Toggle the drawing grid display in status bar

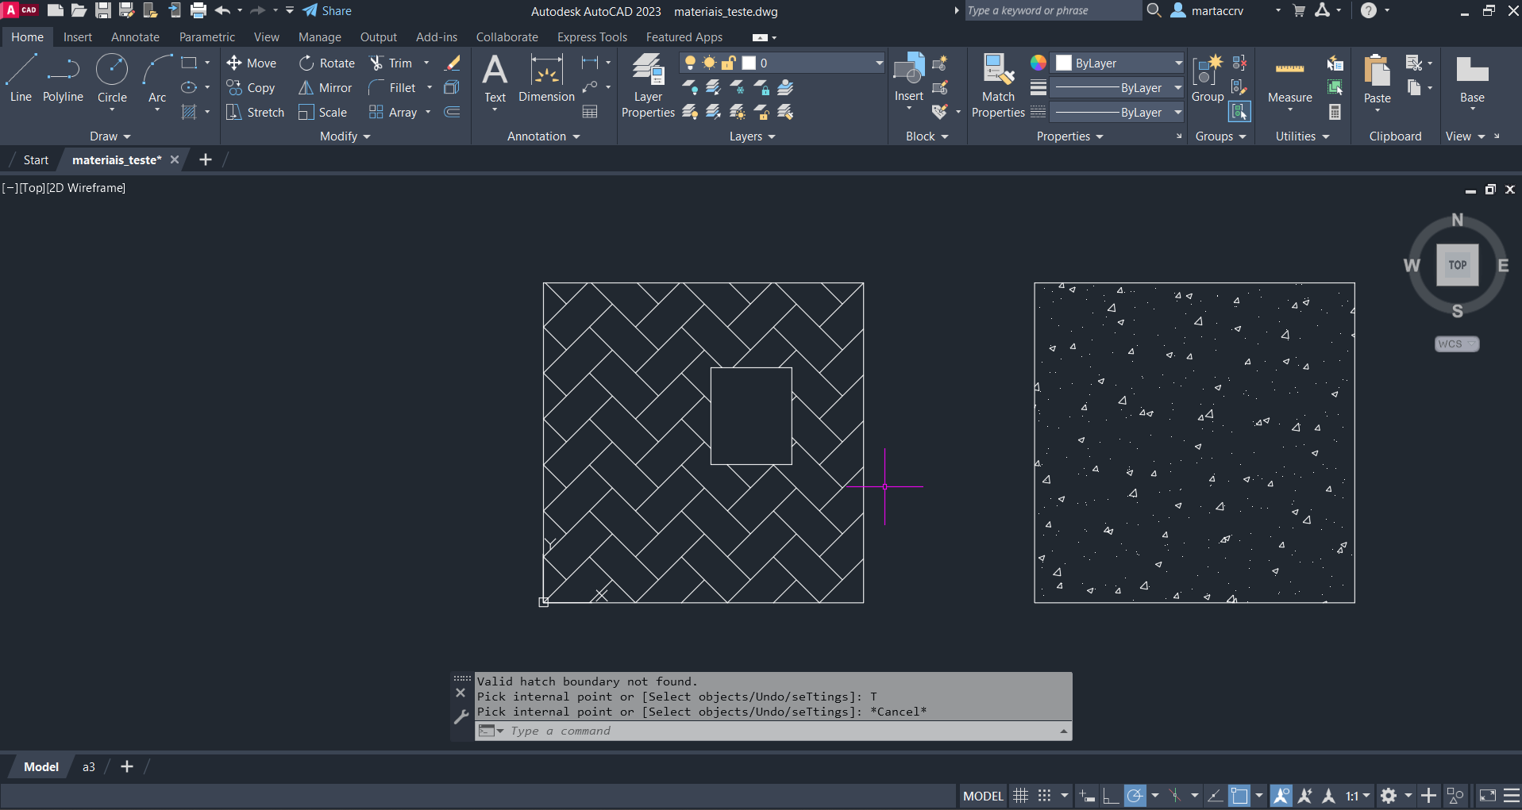1021,796
